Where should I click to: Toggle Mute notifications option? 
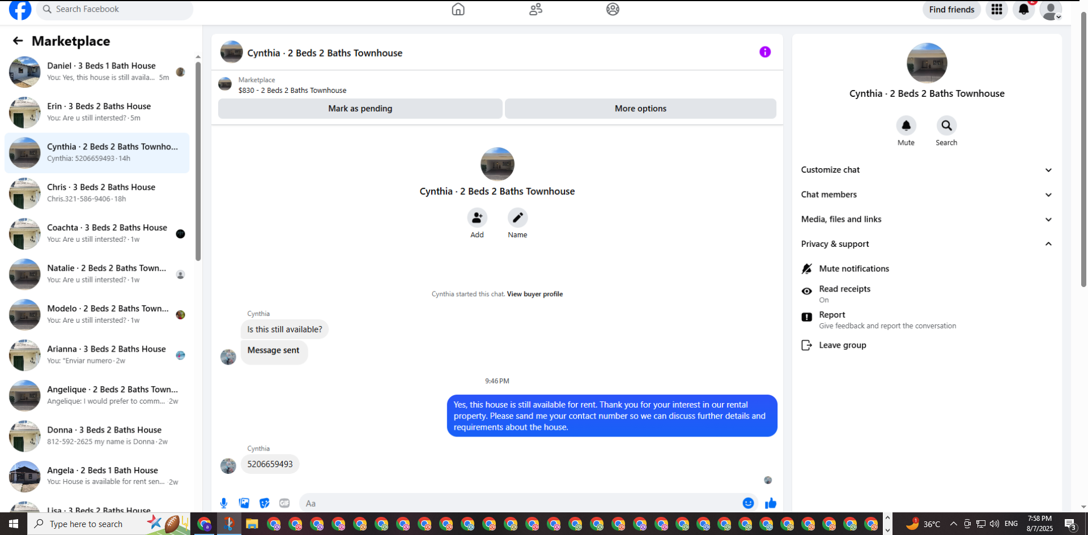click(x=927, y=269)
